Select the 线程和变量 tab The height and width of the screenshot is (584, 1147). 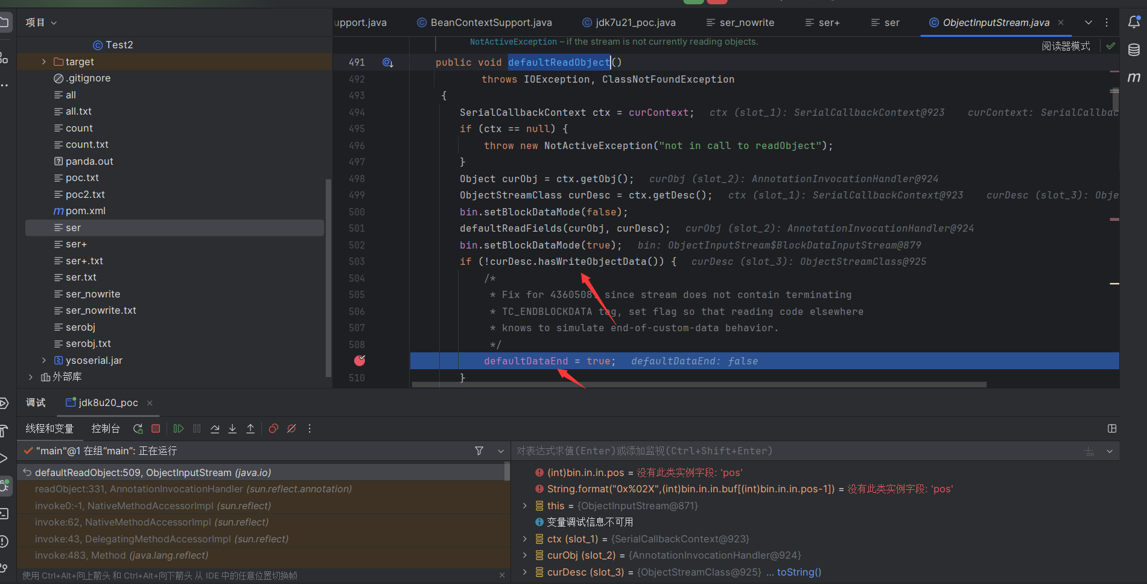click(x=49, y=428)
